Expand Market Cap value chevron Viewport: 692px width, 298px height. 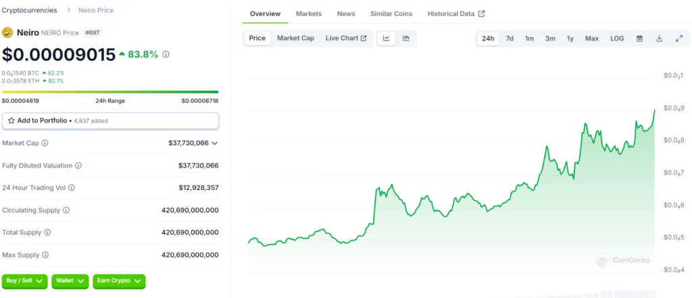coord(215,143)
